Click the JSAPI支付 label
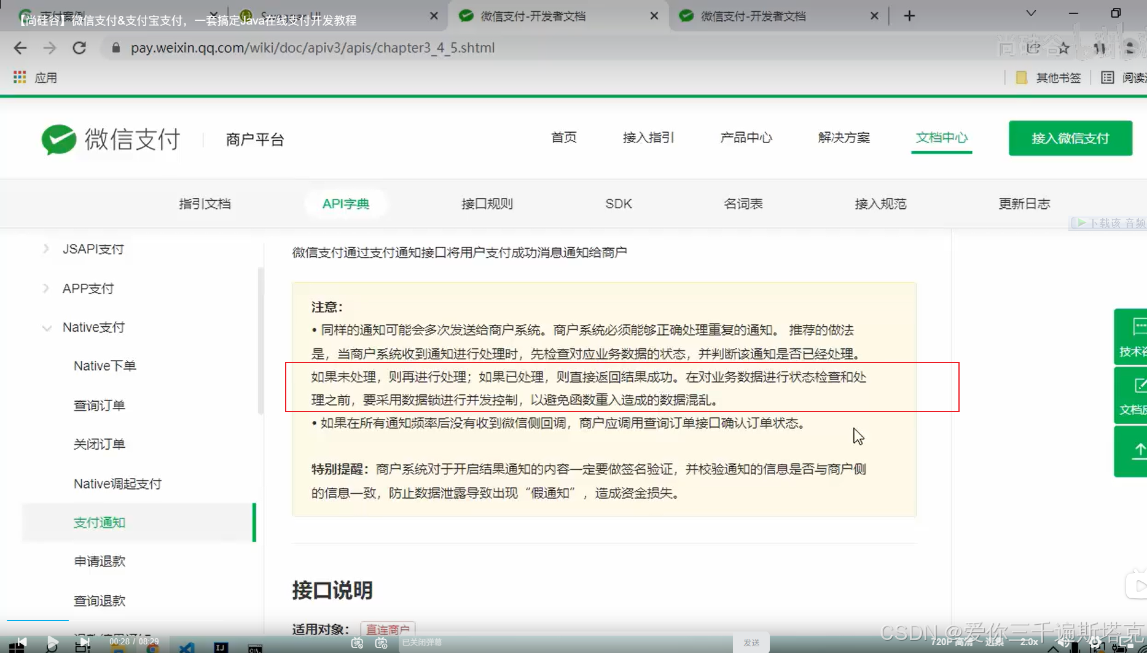1147x653 pixels. click(x=93, y=249)
